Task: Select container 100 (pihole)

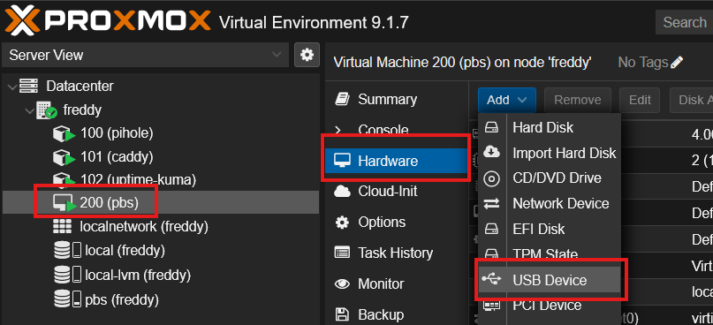Action: pos(117,133)
